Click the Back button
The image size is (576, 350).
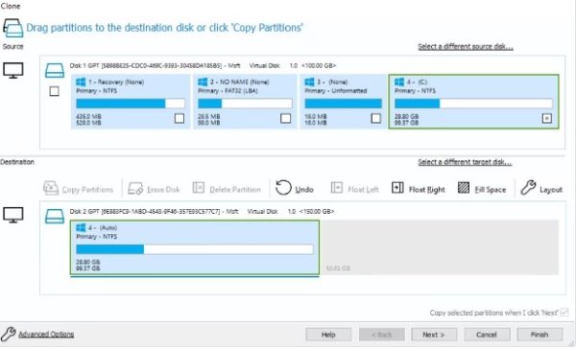coord(382,335)
